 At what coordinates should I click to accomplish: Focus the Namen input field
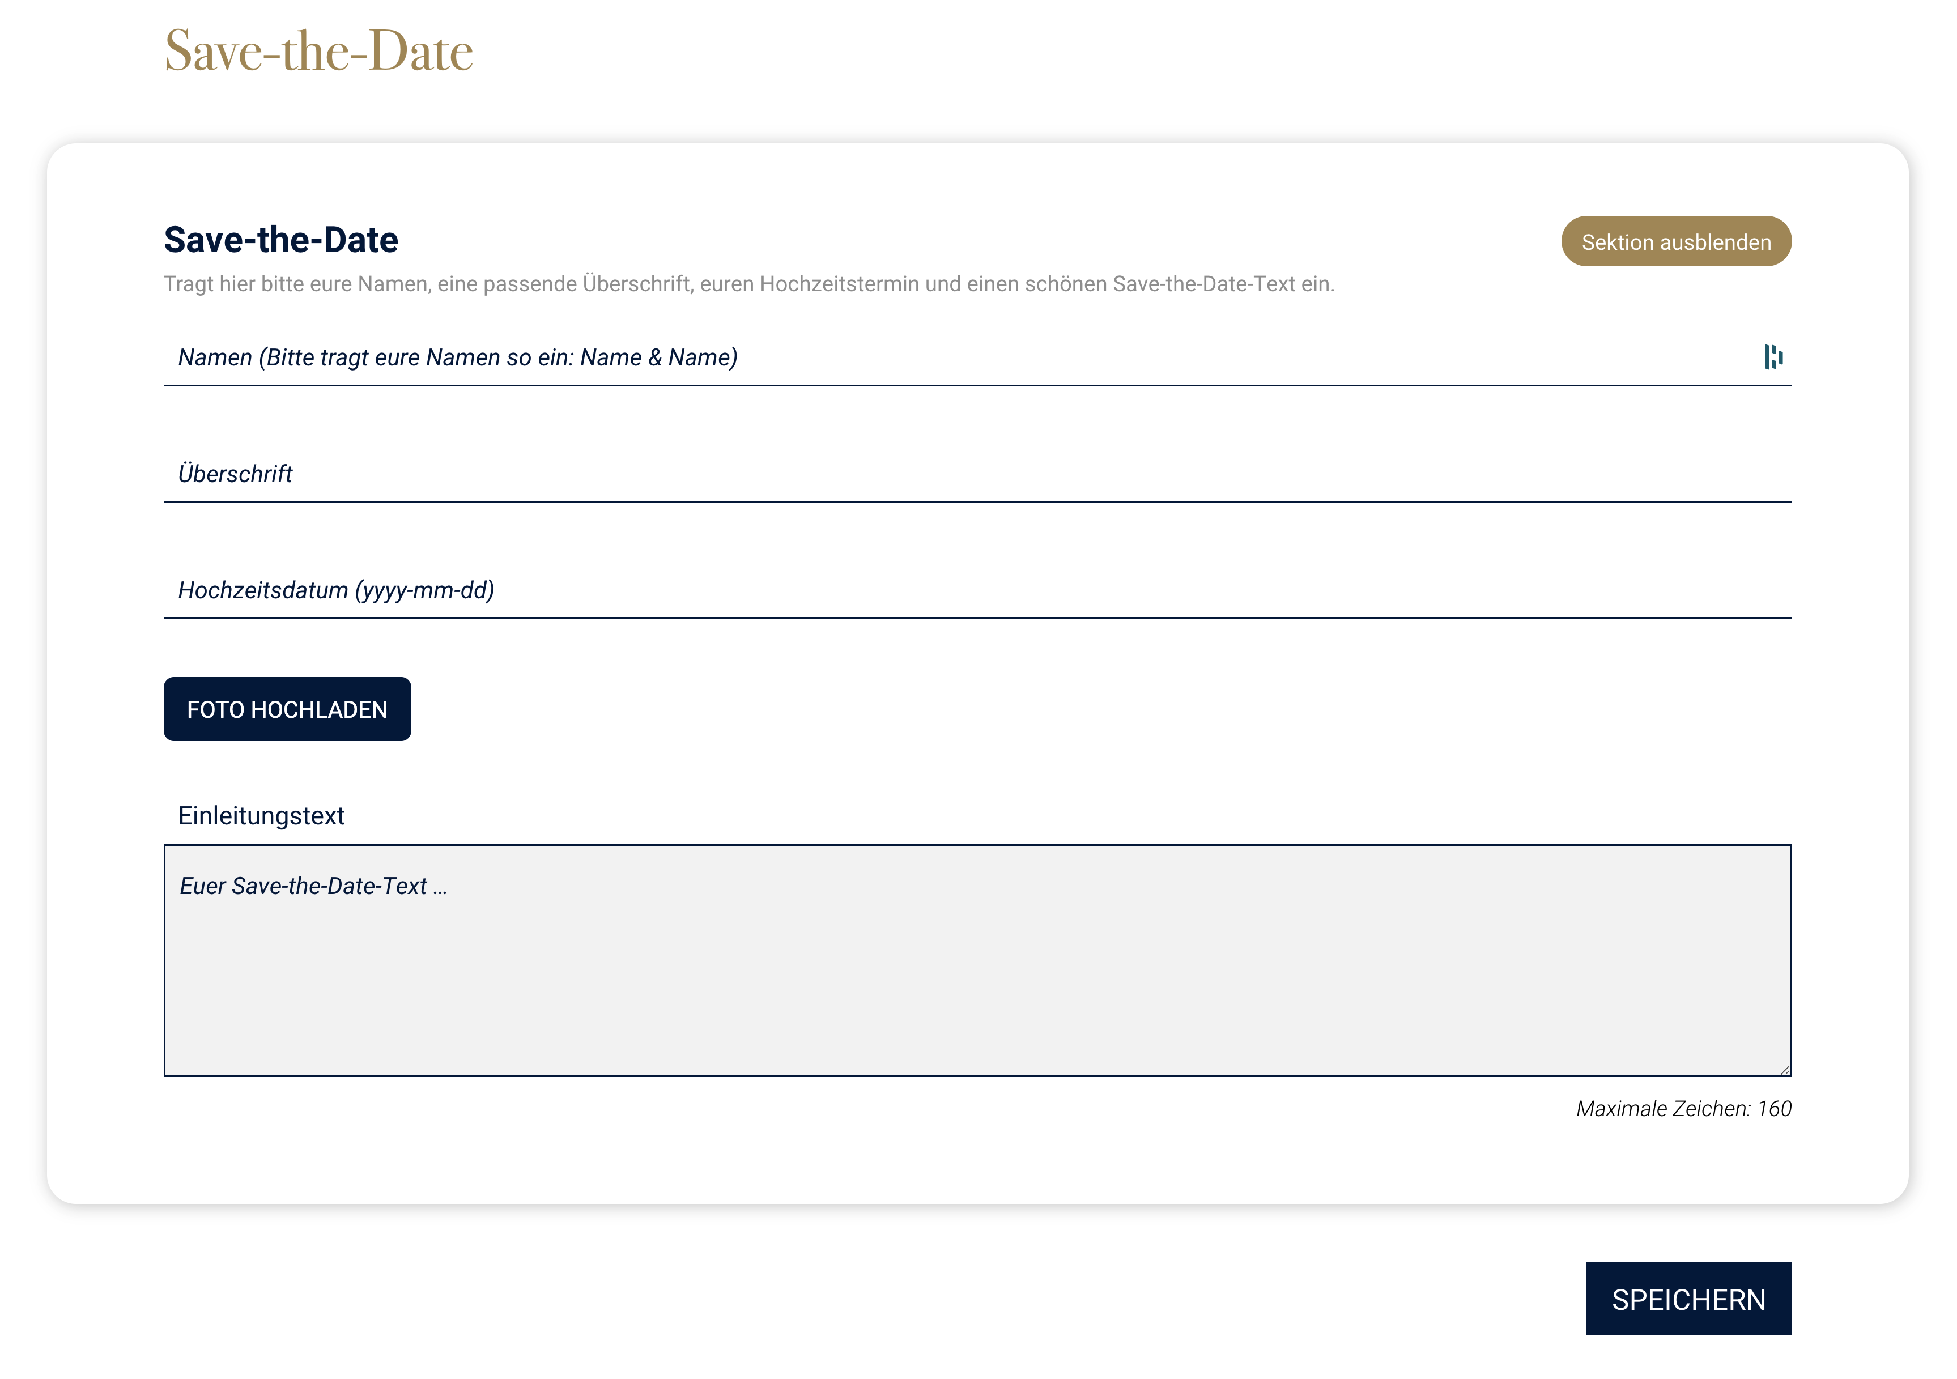click(977, 357)
